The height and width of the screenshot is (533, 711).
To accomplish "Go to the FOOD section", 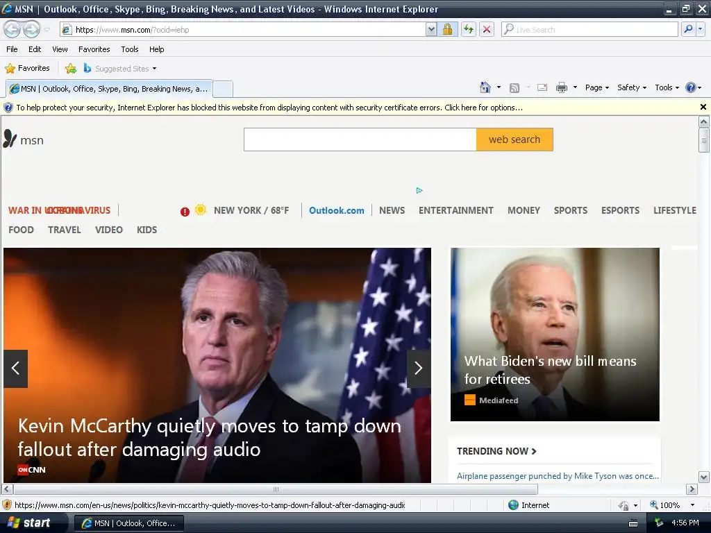I will coord(21,230).
